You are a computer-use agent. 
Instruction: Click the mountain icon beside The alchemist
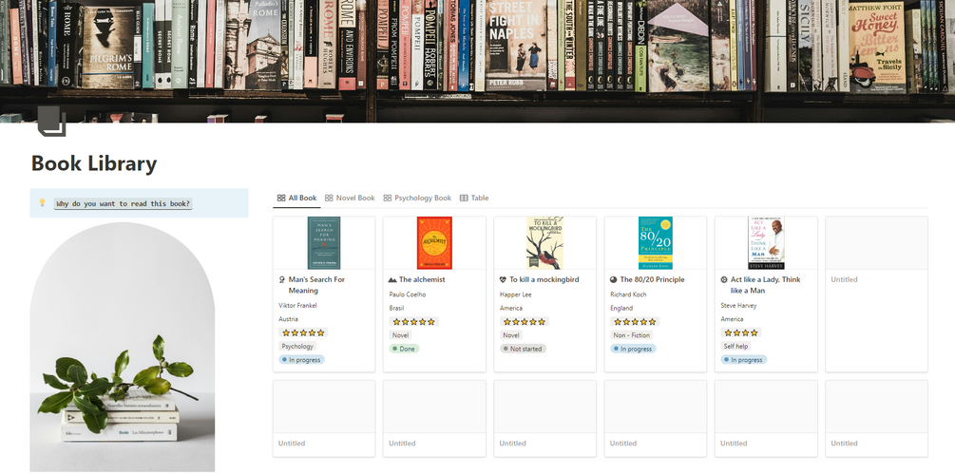point(392,280)
